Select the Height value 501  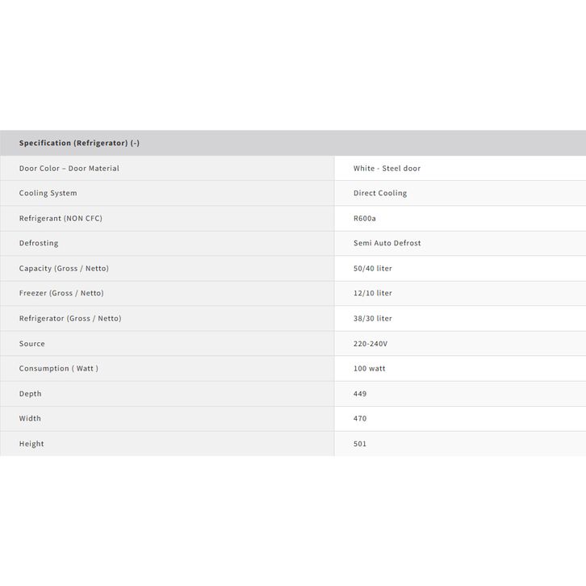(x=360, y=444)
